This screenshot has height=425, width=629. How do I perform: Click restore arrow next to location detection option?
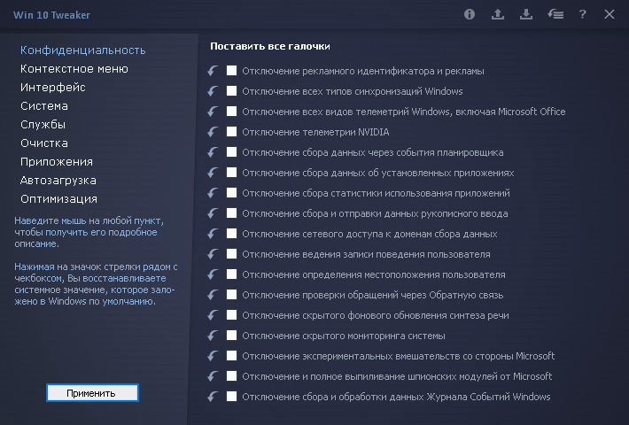[x=213, y=274]
